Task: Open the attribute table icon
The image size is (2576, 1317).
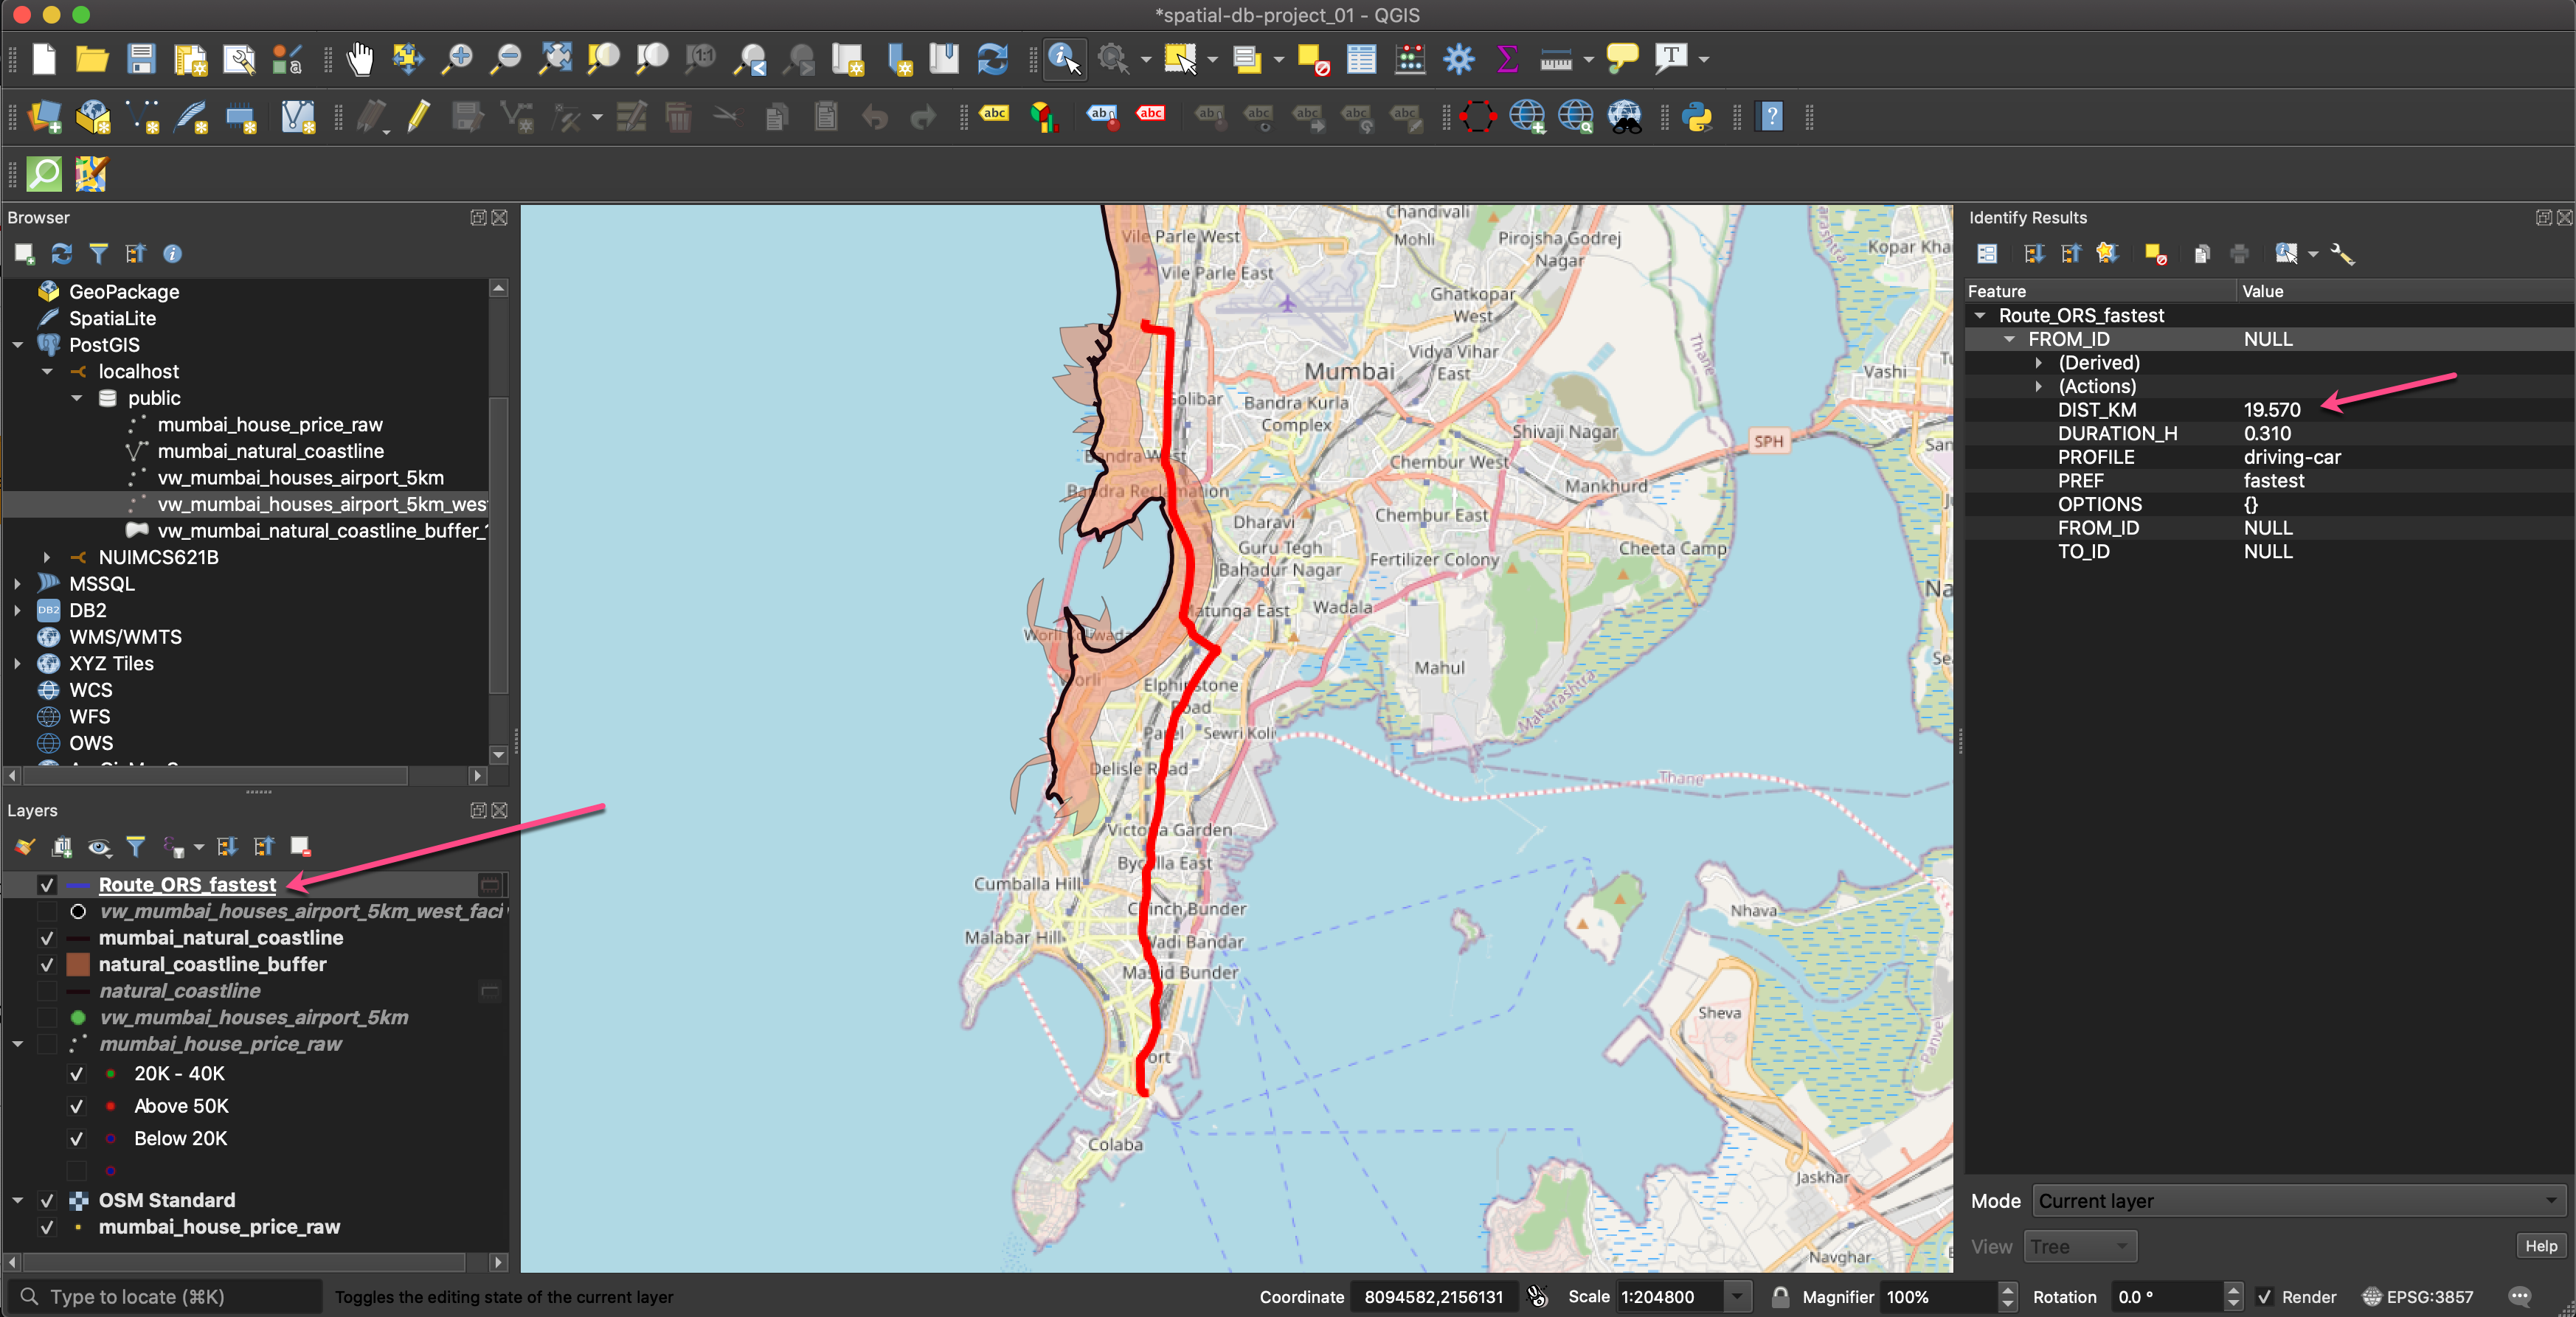Action: pyautogui.click(x=1361, y=60)
